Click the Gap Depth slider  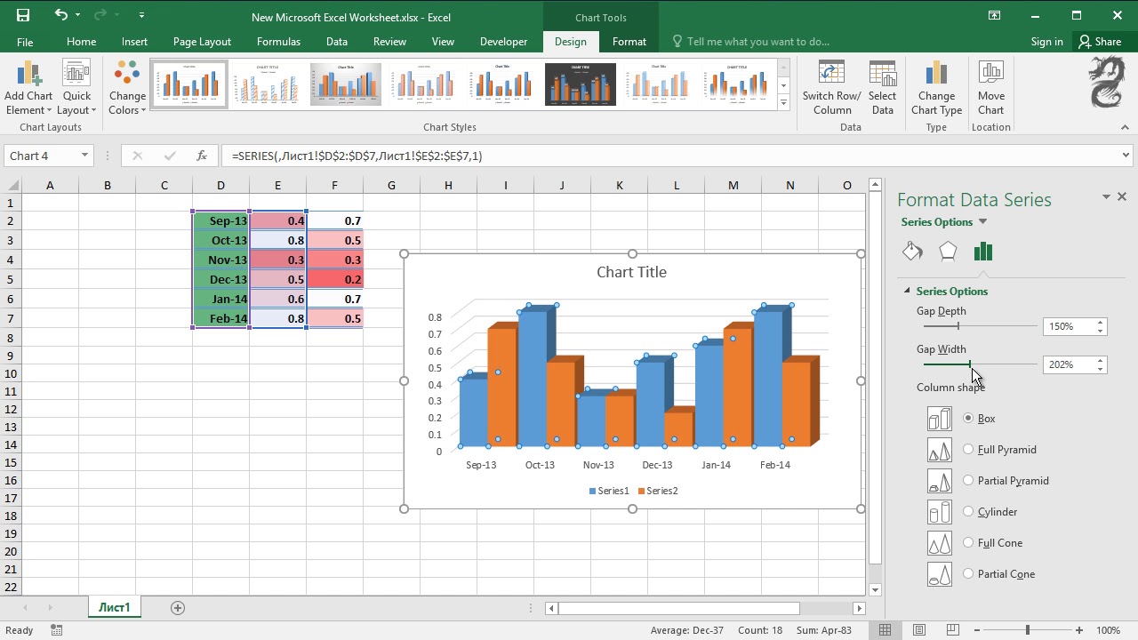tap(958, 326)
